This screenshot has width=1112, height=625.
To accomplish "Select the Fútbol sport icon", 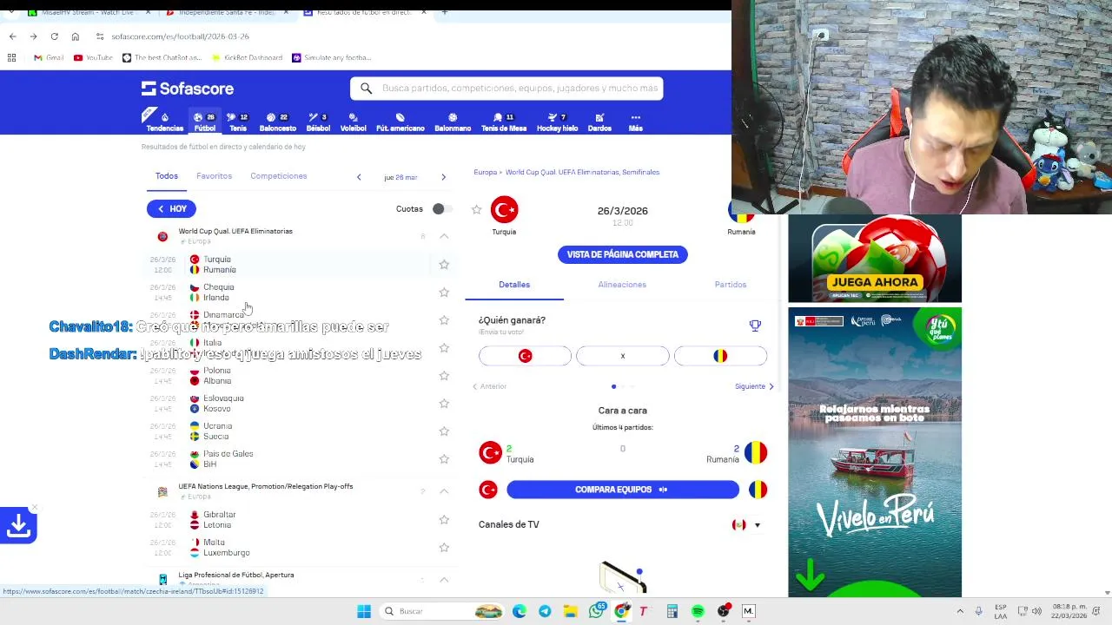I will tap(204, 122).
